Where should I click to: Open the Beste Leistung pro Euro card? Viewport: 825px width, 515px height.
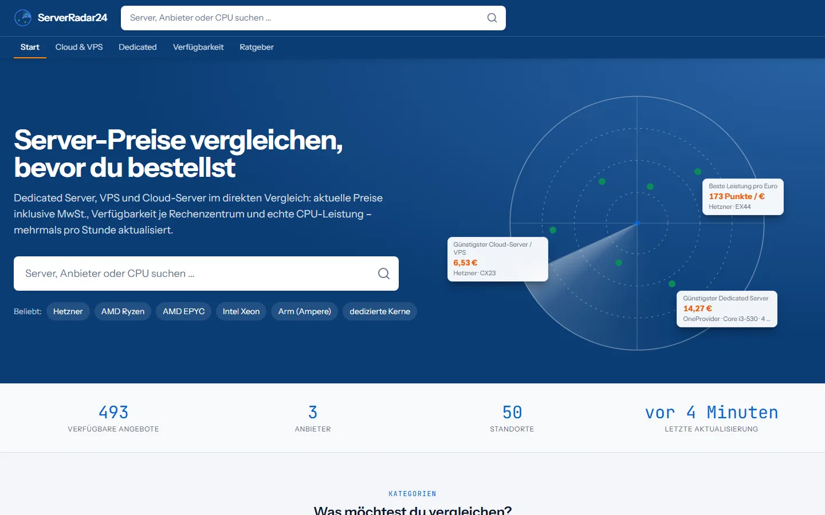click(x=743, y=197)
